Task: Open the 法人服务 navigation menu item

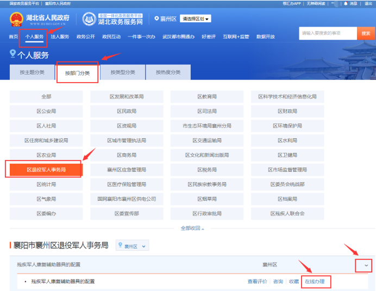Action: [60, 36]
